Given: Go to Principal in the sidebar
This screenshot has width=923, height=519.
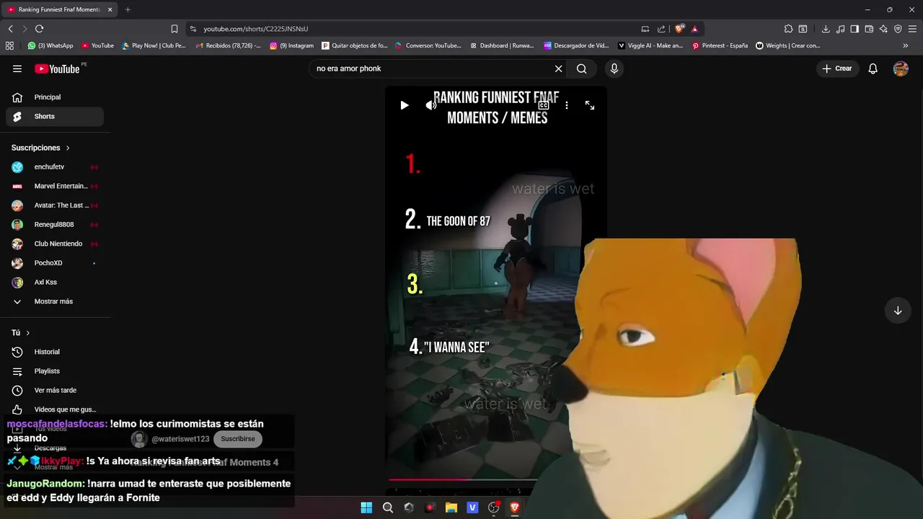Looking at the screenshot, I should (x=55, y=97).
